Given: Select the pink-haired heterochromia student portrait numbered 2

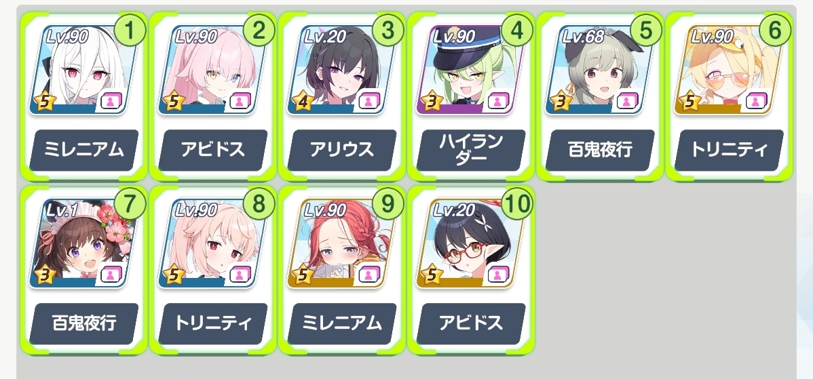Looking at the screenshot, I should (x=212, y=69).
